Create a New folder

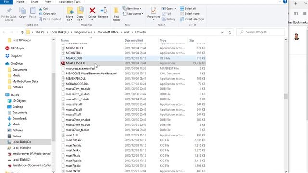116,14
